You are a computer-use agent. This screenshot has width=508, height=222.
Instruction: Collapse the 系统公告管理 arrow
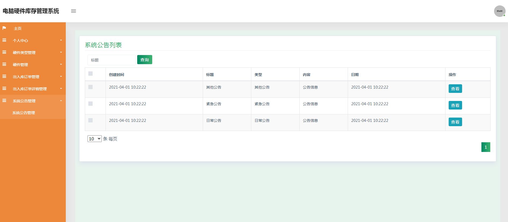61,101
